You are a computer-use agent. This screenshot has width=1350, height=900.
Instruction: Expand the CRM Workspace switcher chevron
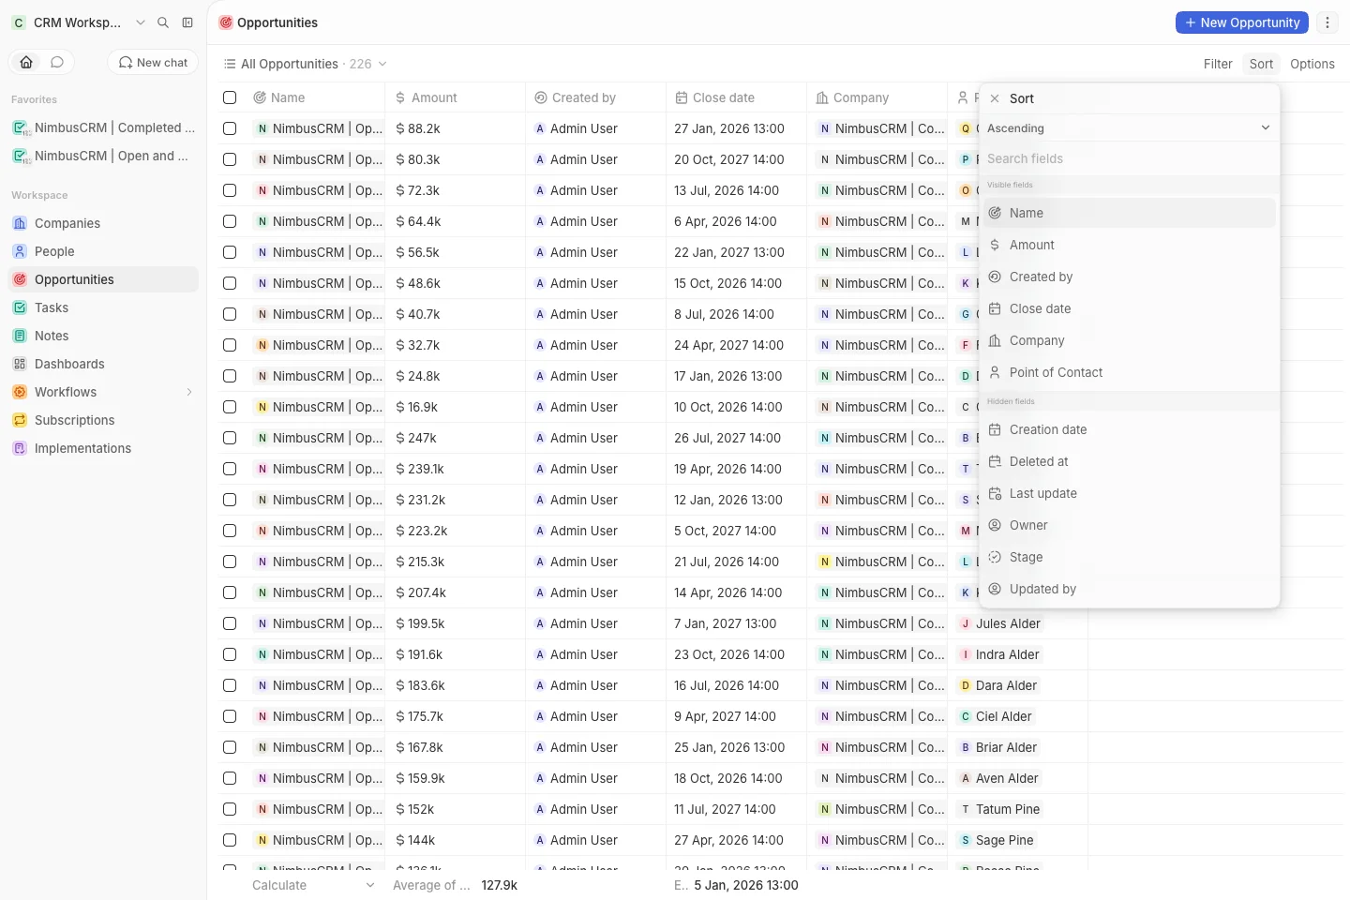click(141, 22)
